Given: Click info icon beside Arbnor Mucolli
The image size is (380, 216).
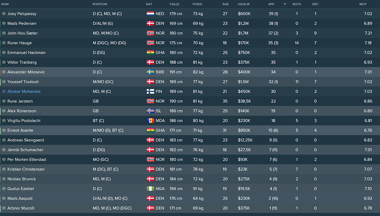Looking at the screenshot, I should pyautogui.click(x=4, y=208).
